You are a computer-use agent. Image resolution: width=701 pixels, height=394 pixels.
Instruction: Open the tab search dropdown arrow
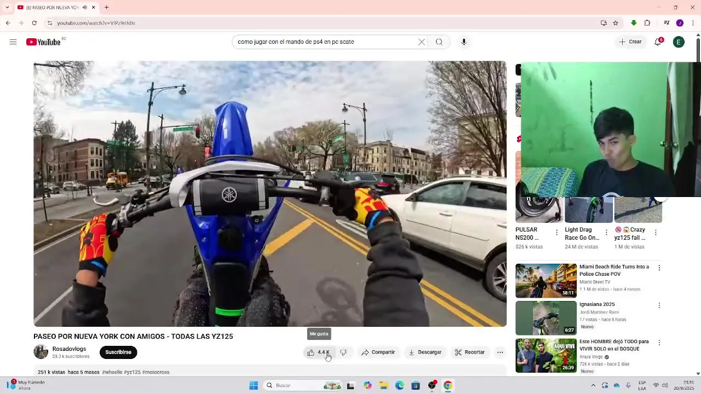coord(7,7)
